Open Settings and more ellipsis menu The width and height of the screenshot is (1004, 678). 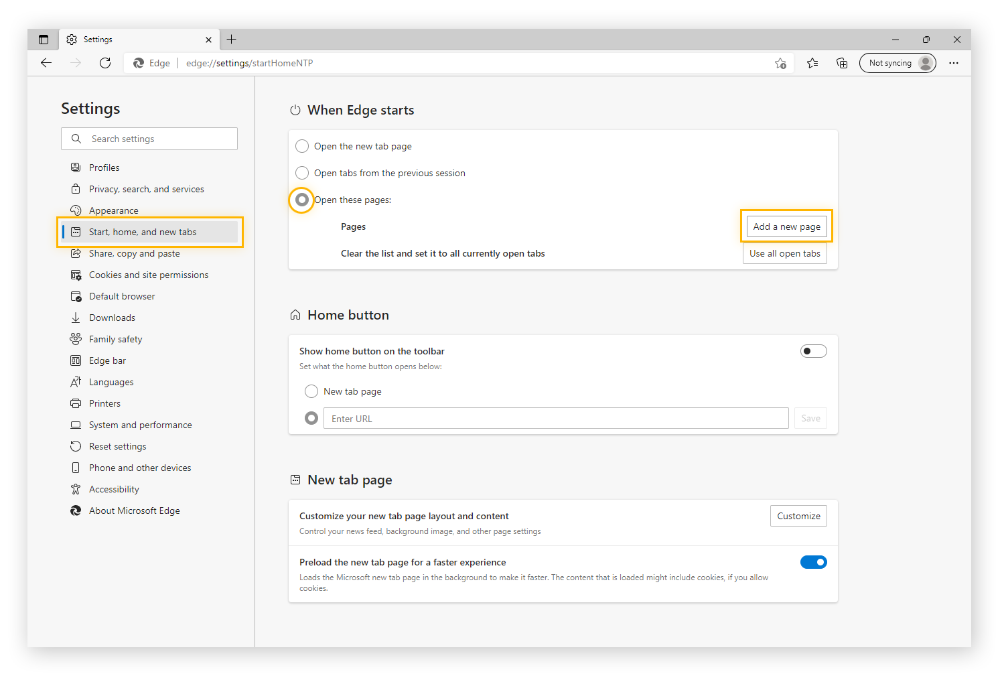tap(954, 63)
